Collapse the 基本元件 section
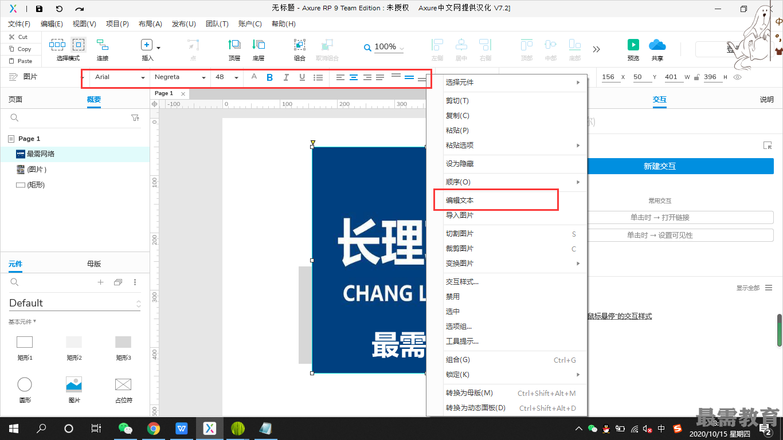This screenshot has height=440, width=783. [22, 322]
